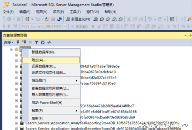Open the 连接 dropdown in Object Explorer

[9, 43]
